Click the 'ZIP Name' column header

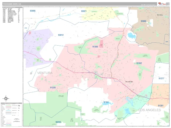coord(10,9)
